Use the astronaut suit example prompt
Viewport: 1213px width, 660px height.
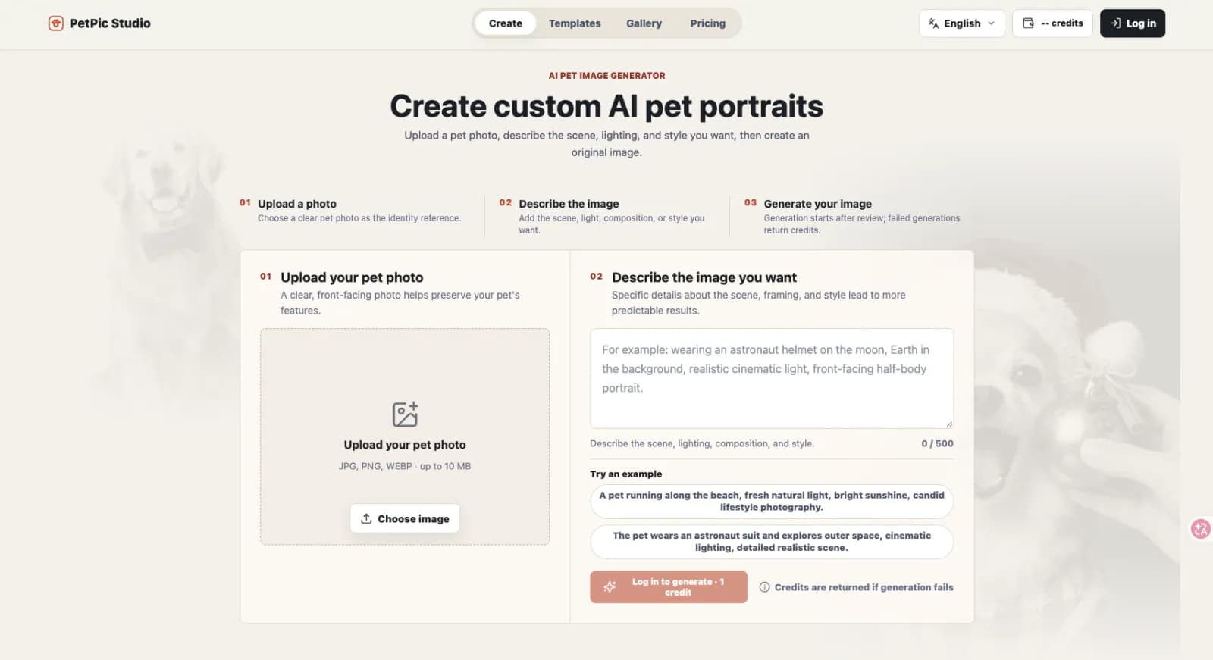pos(772,542)
